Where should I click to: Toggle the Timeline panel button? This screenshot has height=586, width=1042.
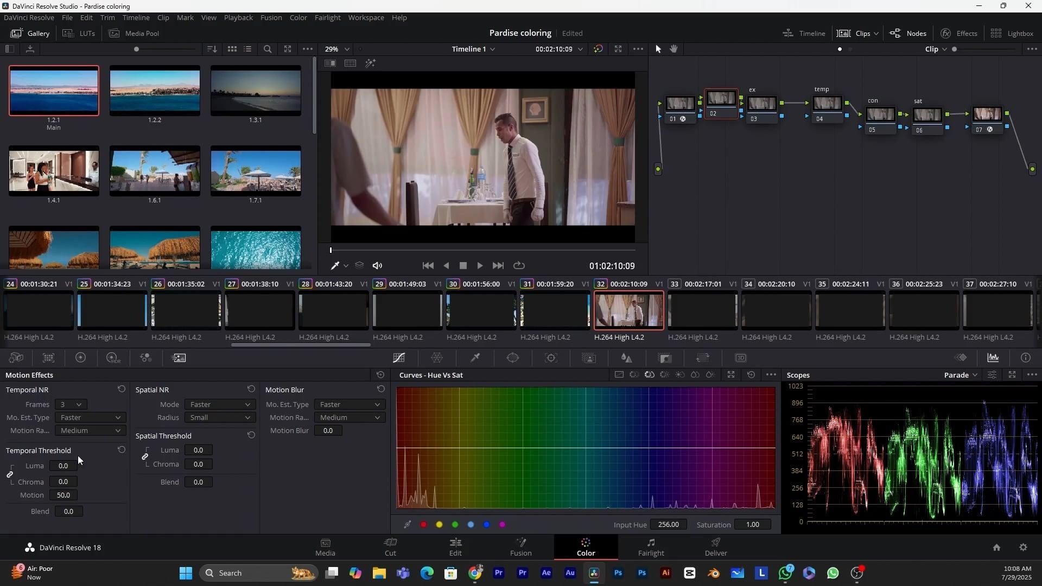[x=804, y=33]
